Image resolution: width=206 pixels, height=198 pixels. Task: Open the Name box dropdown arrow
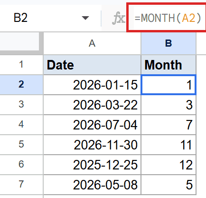click(x=85, y=18)
